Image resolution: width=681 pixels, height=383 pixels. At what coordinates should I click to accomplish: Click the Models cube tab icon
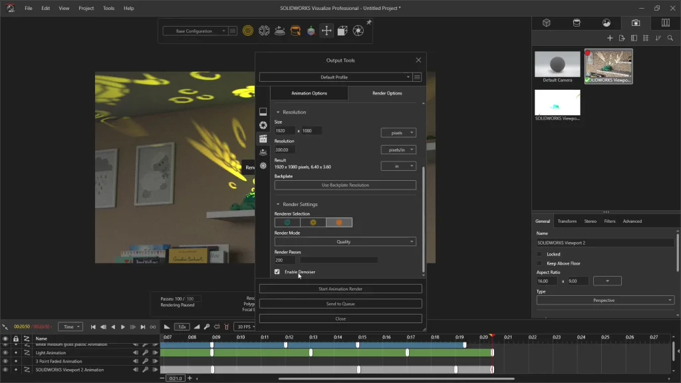pyautogui.click(x=546, y=23)
